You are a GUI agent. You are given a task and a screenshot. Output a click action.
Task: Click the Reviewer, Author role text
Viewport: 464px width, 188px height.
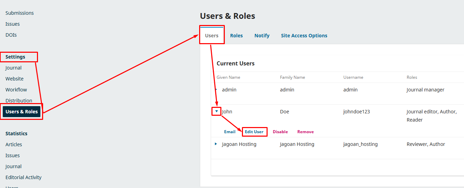(426, 144)
